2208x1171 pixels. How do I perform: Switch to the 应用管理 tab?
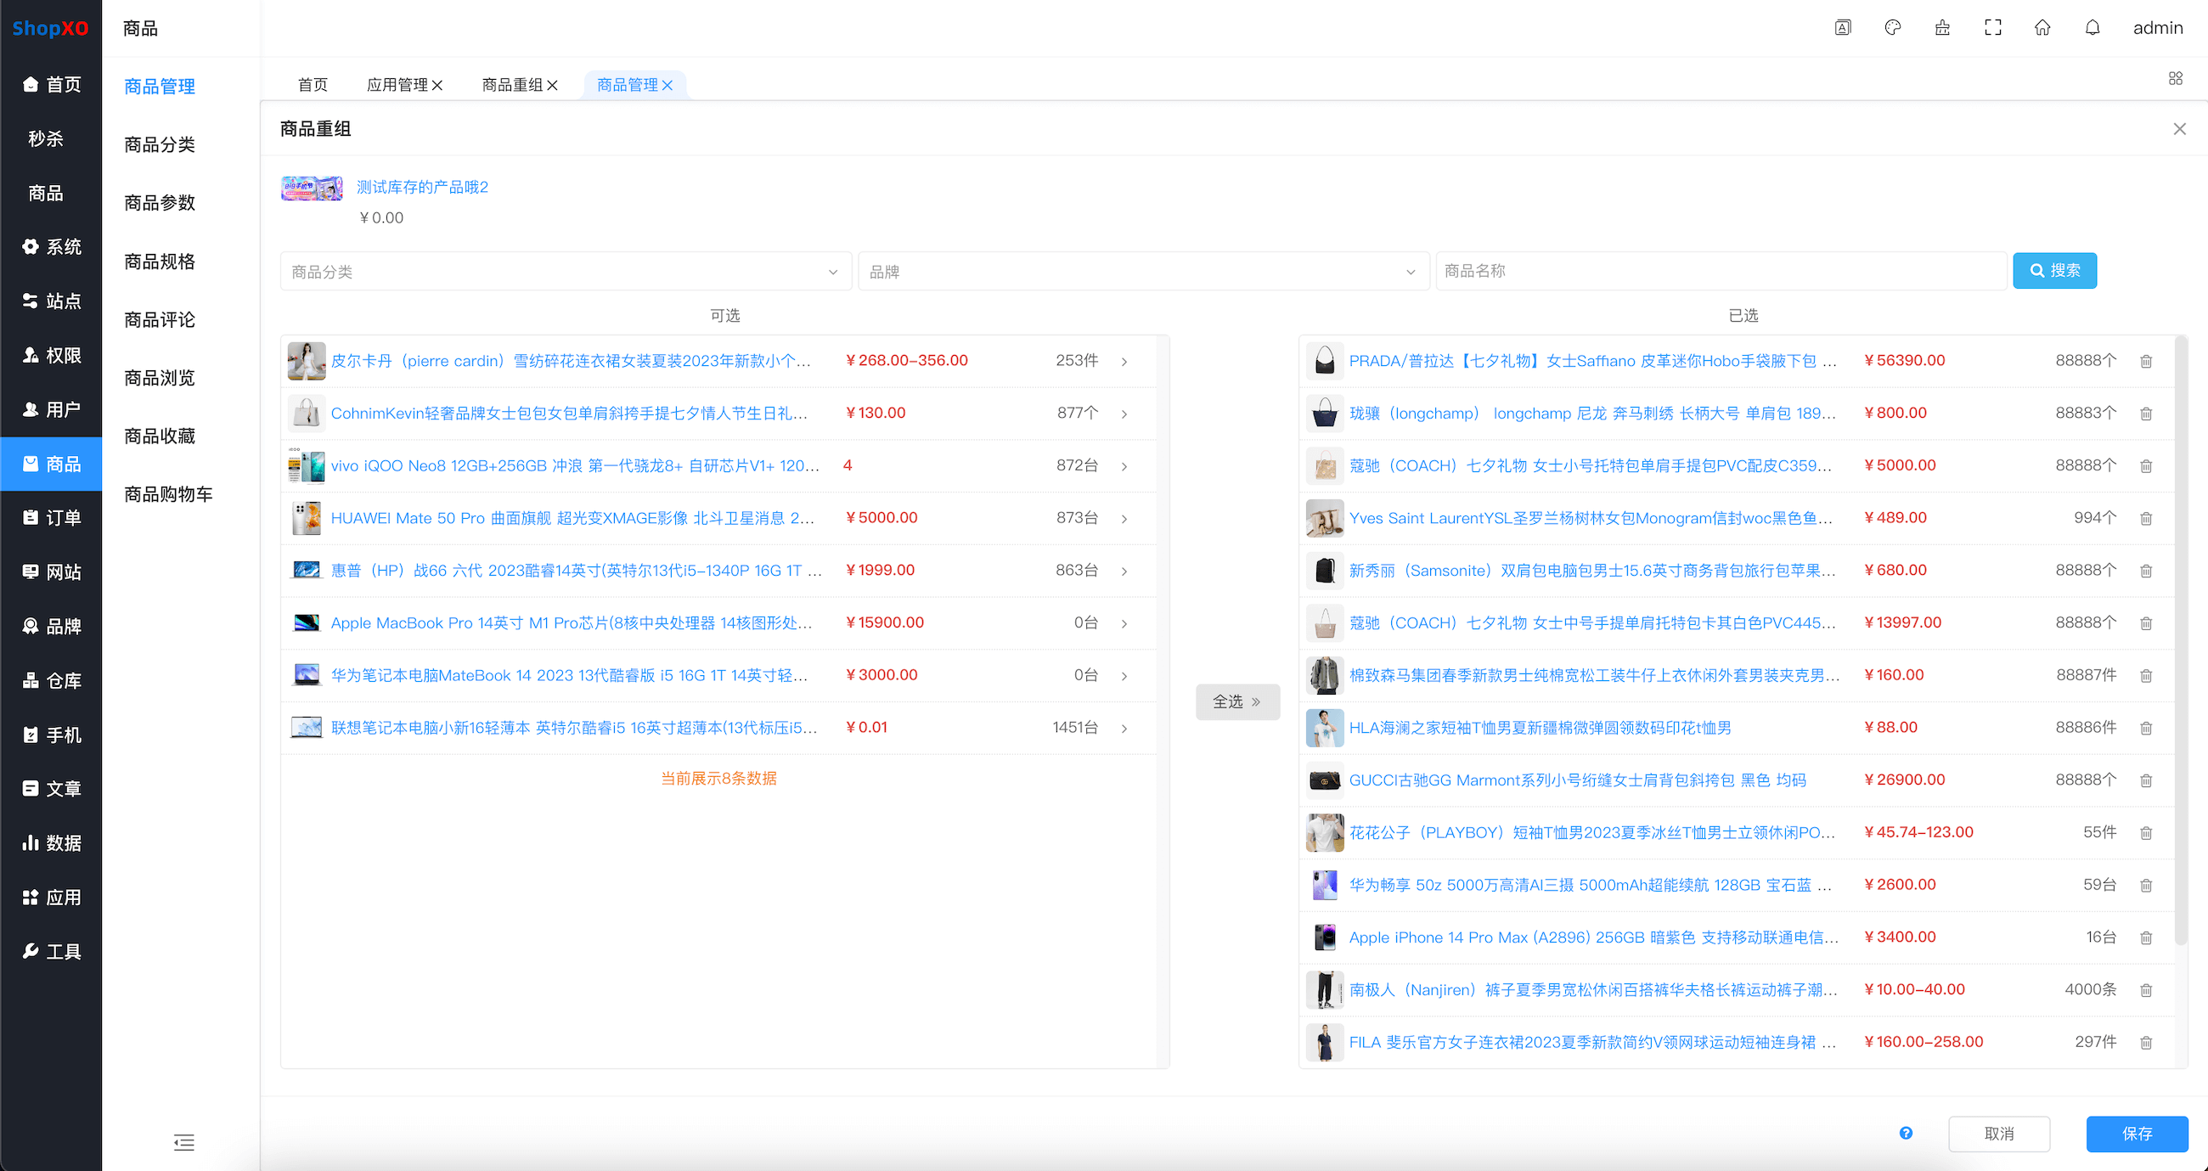click(x=397, y=85)
